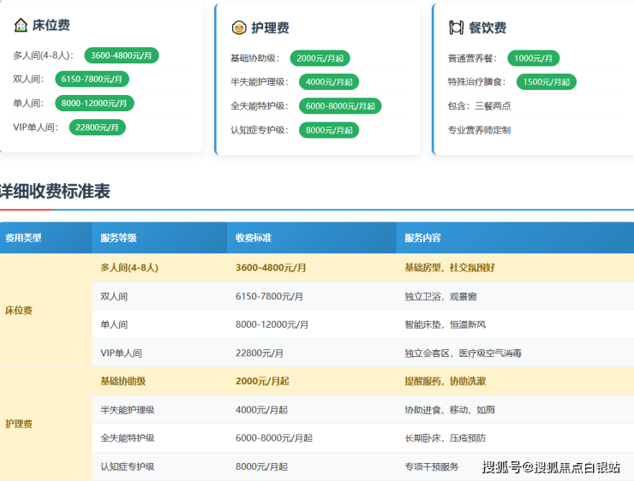
Task: Select the green 1500元/月 badge for 特殊治疗膳食
Action: point(546,82)
